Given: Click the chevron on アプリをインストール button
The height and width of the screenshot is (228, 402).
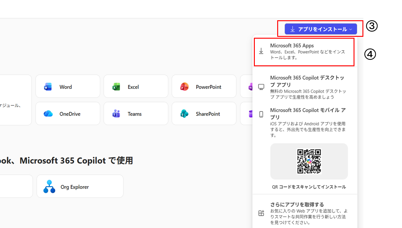Looking at the screenshot, I should point(350,29).
